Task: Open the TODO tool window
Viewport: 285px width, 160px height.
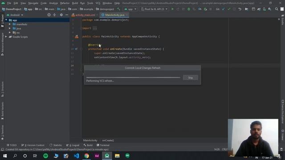Action: pos(12,145)
